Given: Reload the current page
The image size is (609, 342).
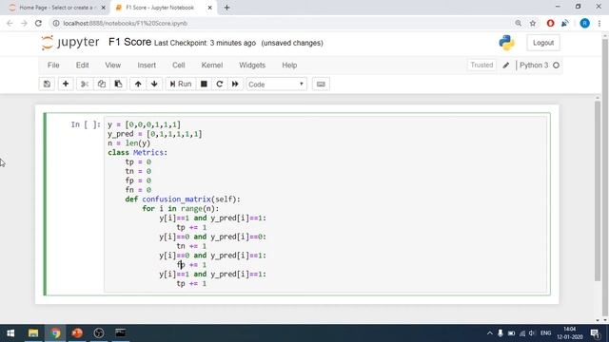Looking at the screenshot, I should coord(38,23).
